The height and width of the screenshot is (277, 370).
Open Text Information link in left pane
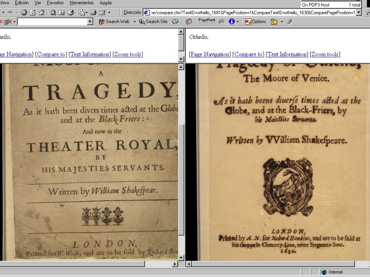(x=90, y=54)
